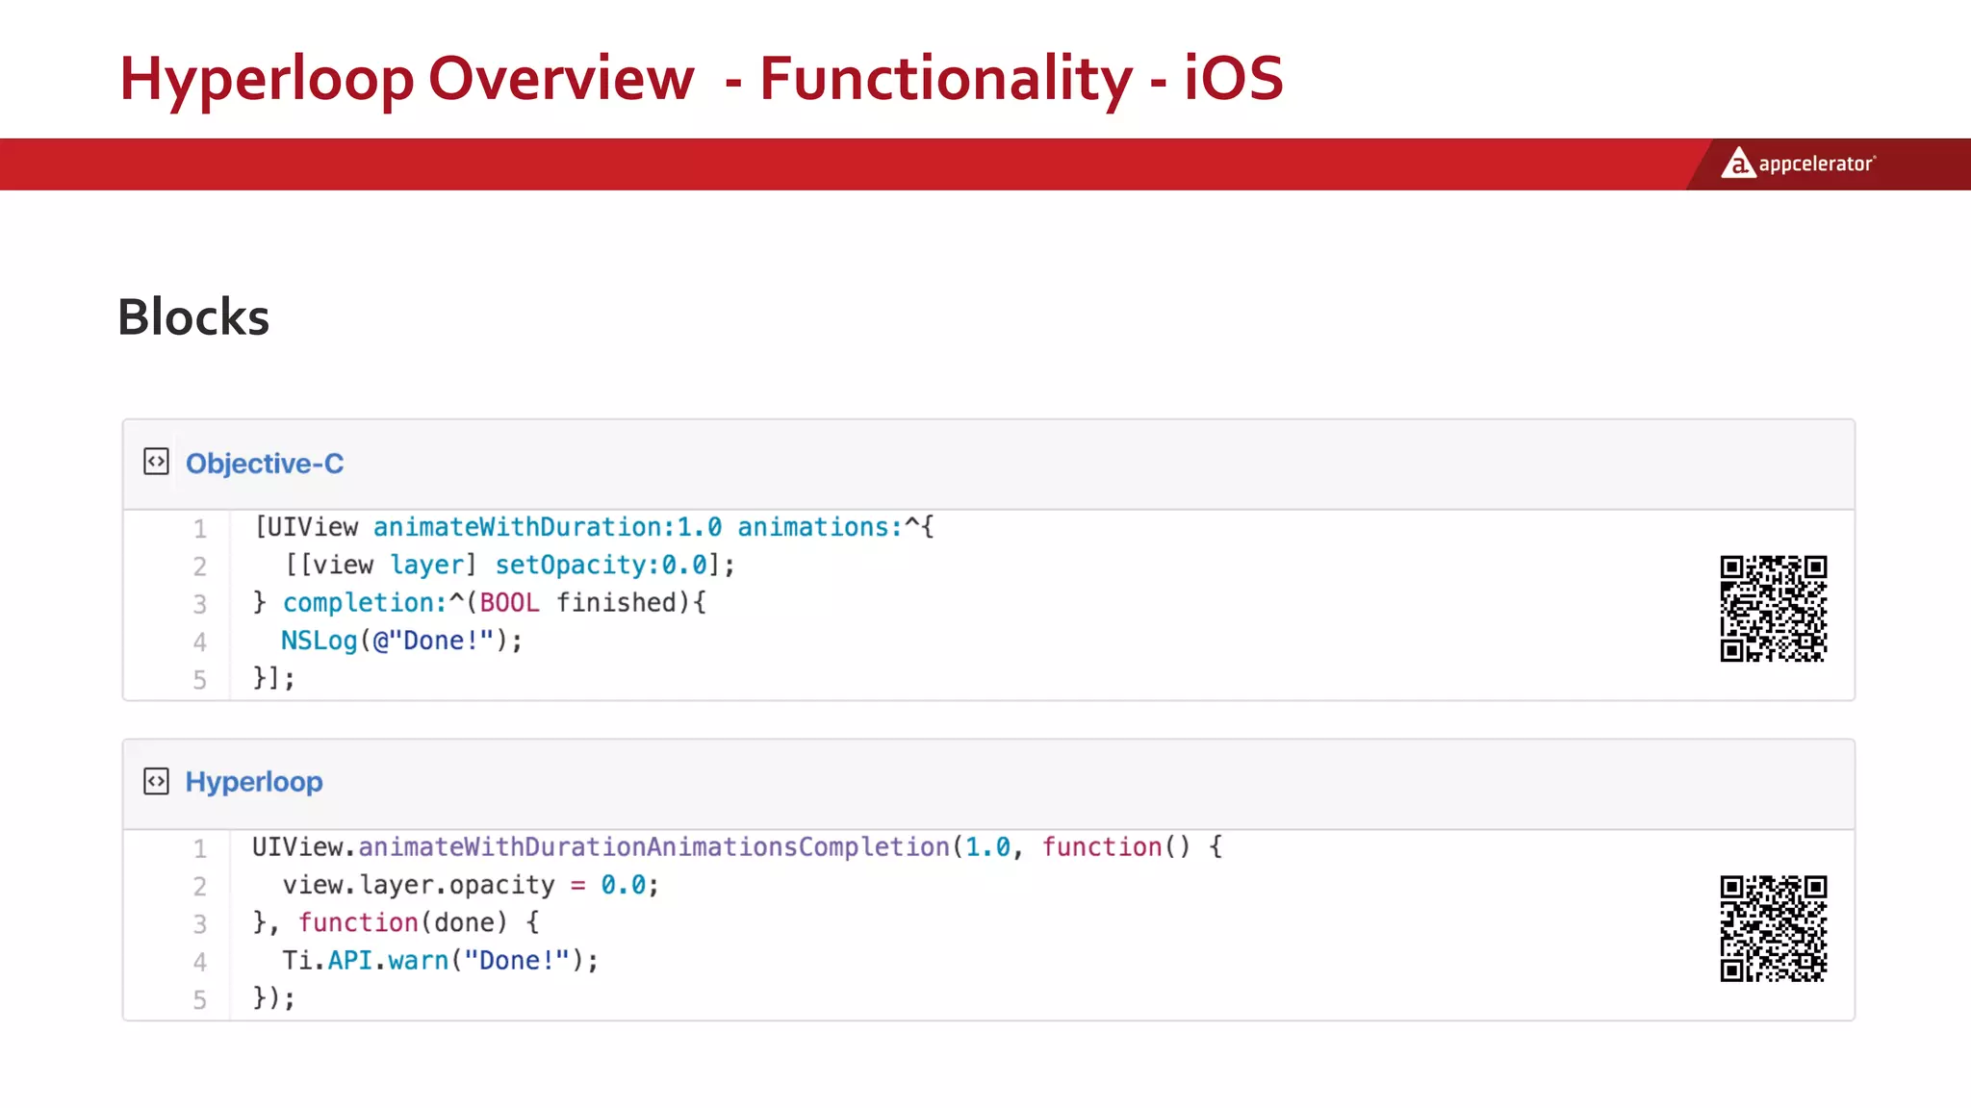Click the Blocks section heading
1971x1108 pixels.
193,316
